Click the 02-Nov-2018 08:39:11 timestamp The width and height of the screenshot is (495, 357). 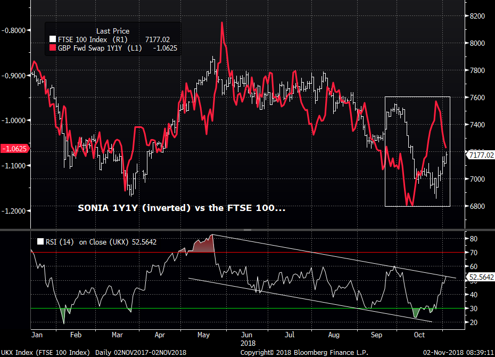[458, 353]
